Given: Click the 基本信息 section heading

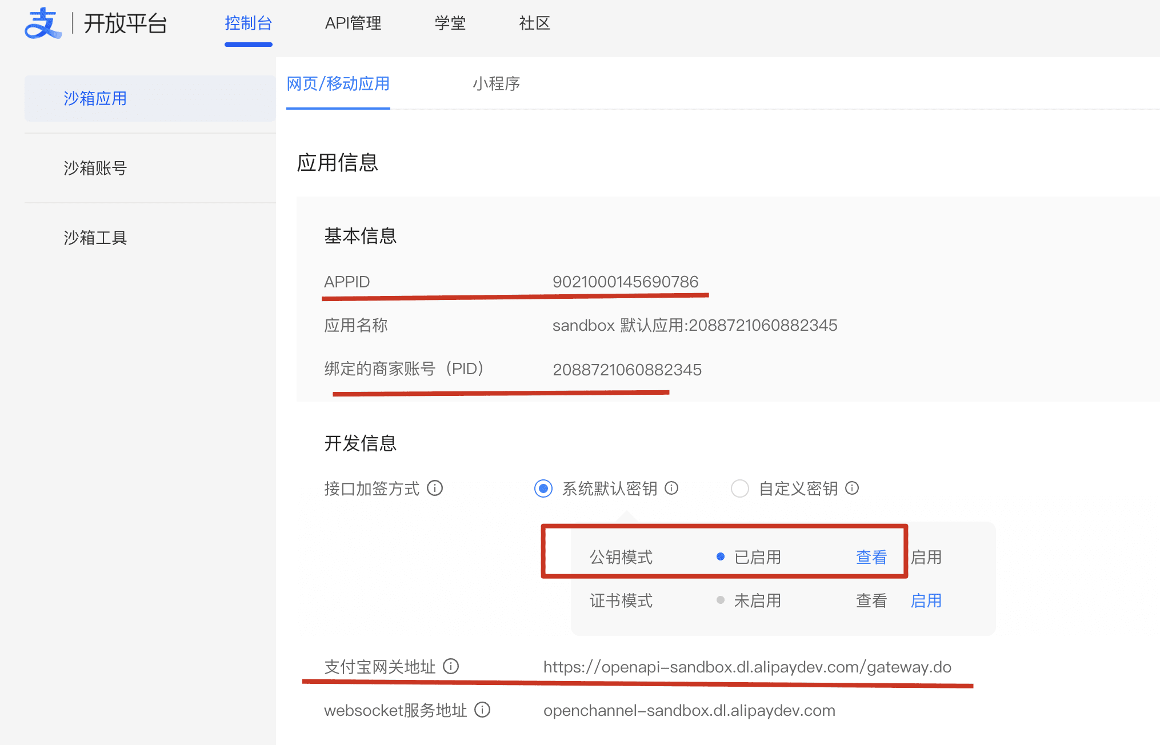Looking at the screenshot, I should 361,236.
